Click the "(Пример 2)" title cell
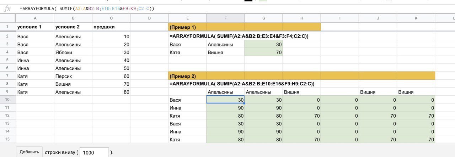This screenshot has width=455, height=157. click(x=187, y=76)
